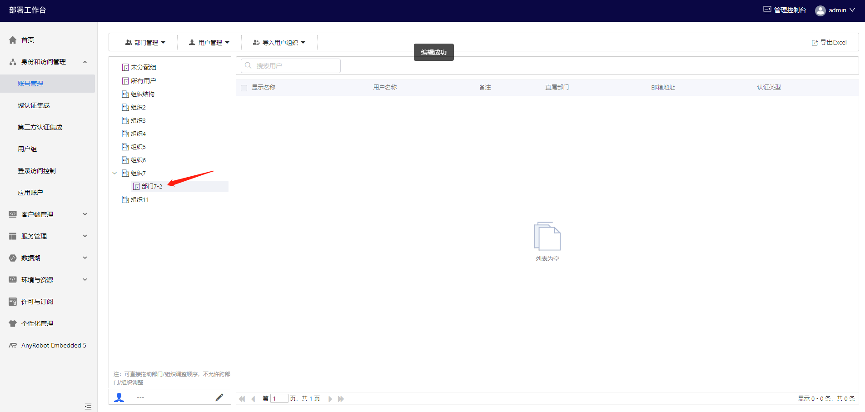
Task: Click the 个性化管理 shirt icon
Action: coord(13,323)
